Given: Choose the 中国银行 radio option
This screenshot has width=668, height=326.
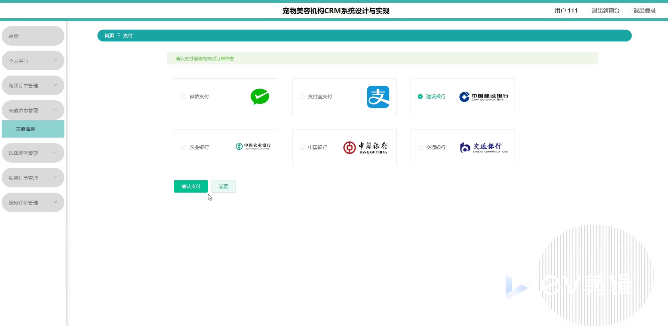Looking at the screenshot, I should point(302,147).
